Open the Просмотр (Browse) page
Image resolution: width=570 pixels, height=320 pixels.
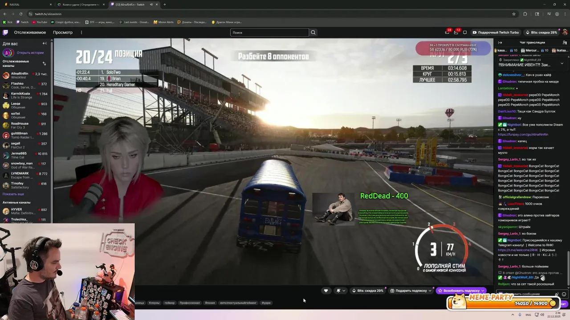click(x=63, y=32)
